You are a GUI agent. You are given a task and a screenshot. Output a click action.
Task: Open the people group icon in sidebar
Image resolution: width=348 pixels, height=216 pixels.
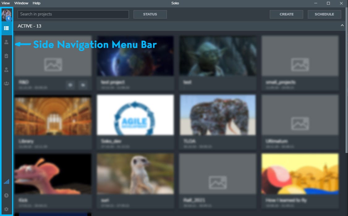tap(6, 83)
